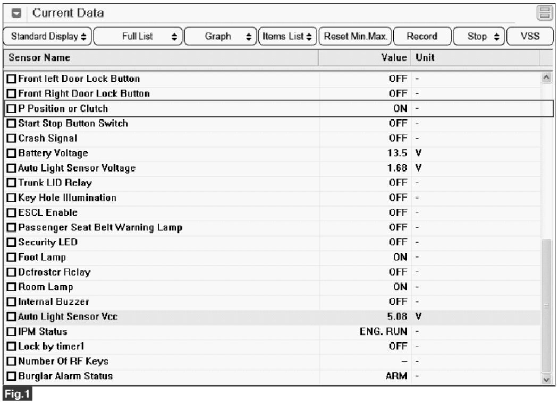This screenshot has width=558, height=403.
Task: Select the Auto Light Sensor Vcc checkbox
Action: point(12,317)
